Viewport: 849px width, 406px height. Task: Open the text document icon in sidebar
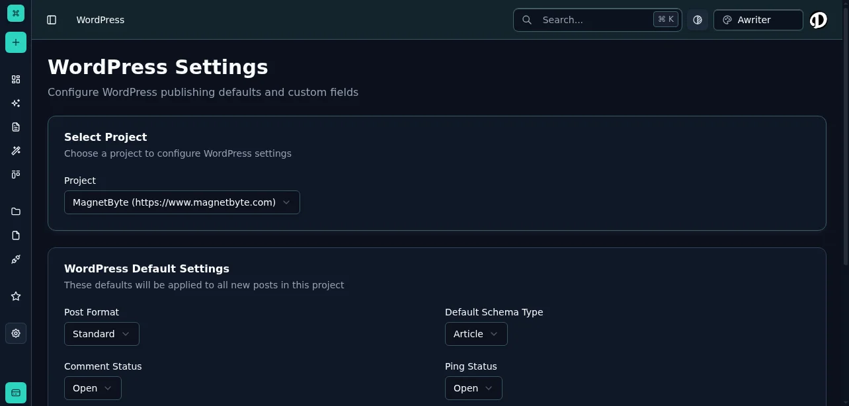coord(16,127)
